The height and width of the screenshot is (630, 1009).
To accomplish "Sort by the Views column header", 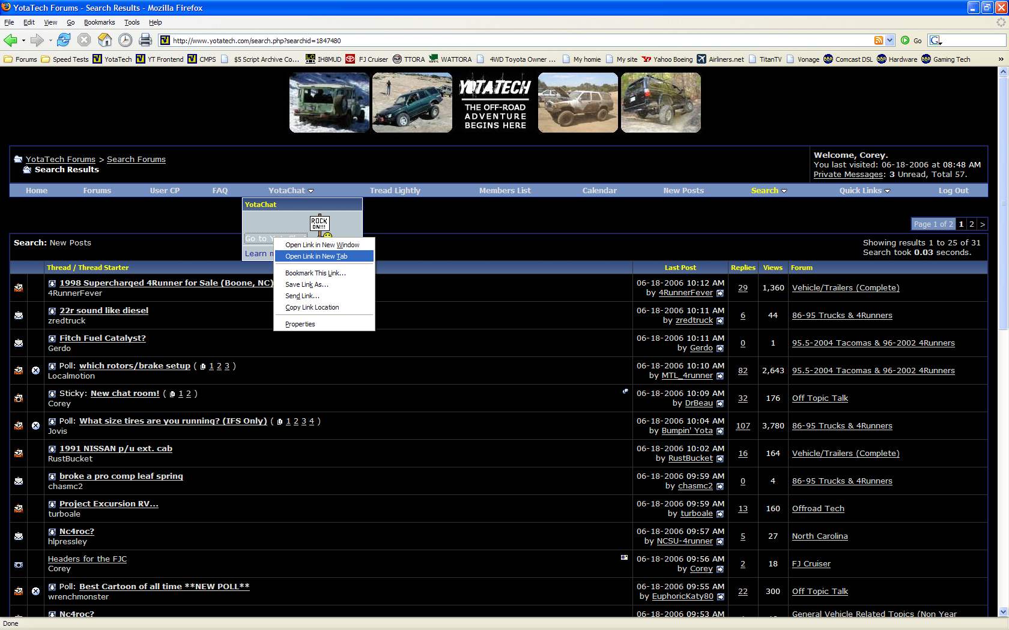I will (772, 268).
